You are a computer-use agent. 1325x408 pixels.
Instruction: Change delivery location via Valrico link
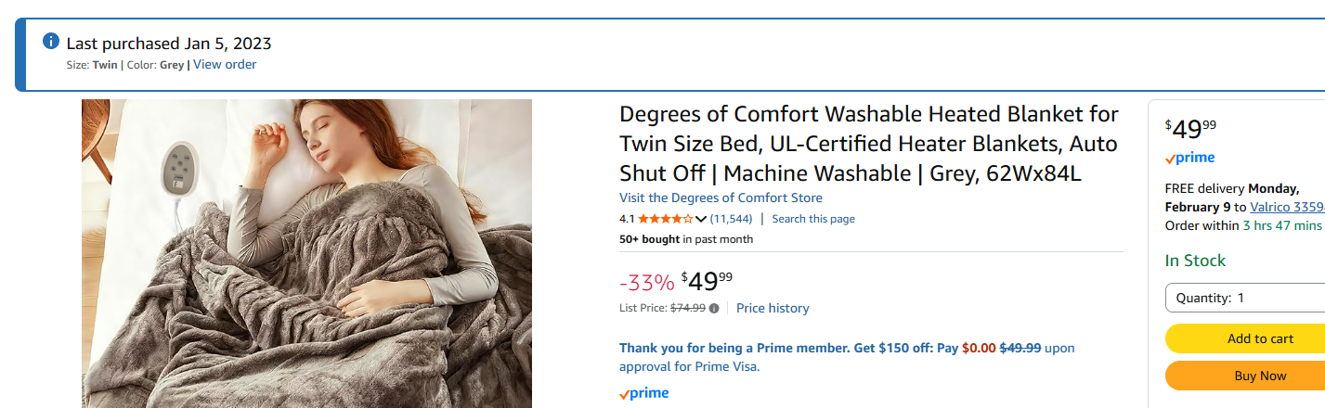coord(1287,207)
